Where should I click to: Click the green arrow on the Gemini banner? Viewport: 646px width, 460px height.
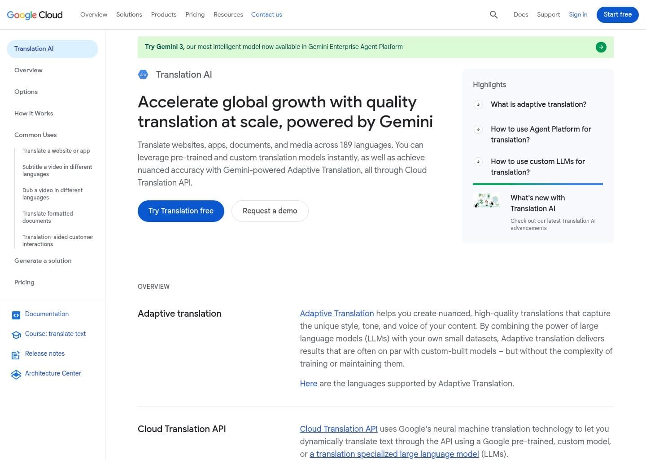click(601, 47)
